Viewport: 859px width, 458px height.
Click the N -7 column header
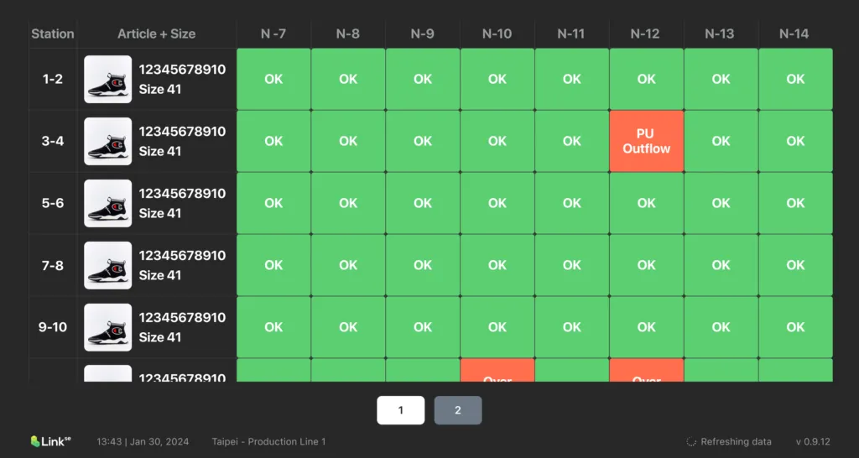[x=273, y=34]
